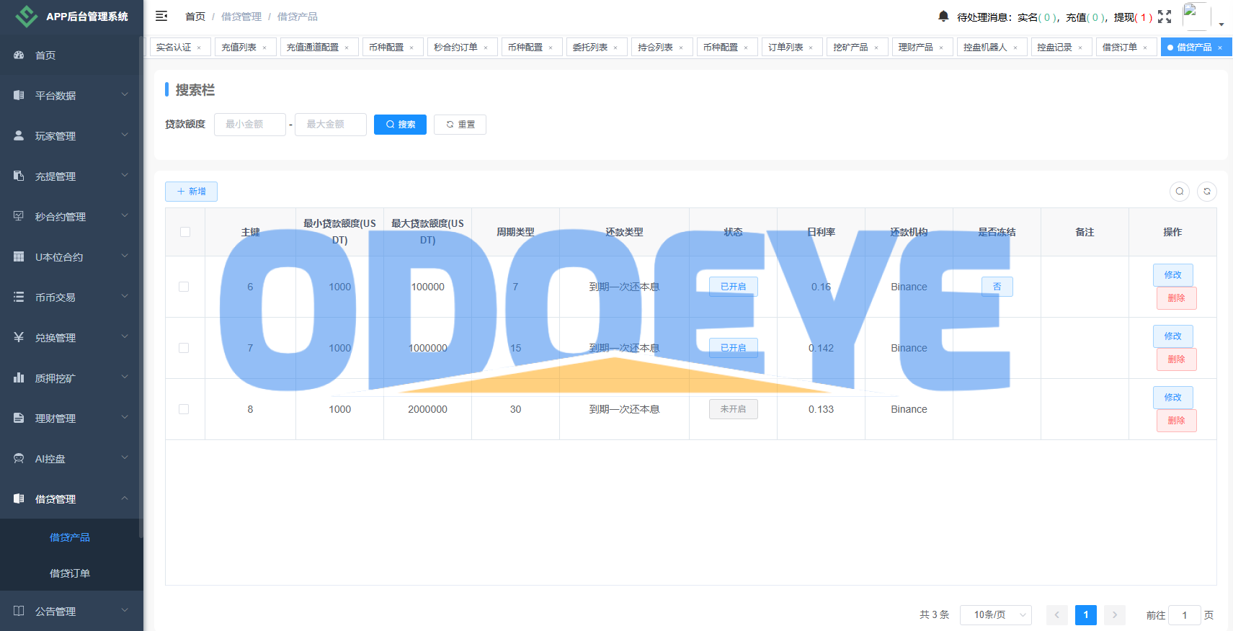Image resolution: width=1233 pixels, height=631 pixels.
Task: Click the 兑换管理 yen icon
Action: (19, 337)
